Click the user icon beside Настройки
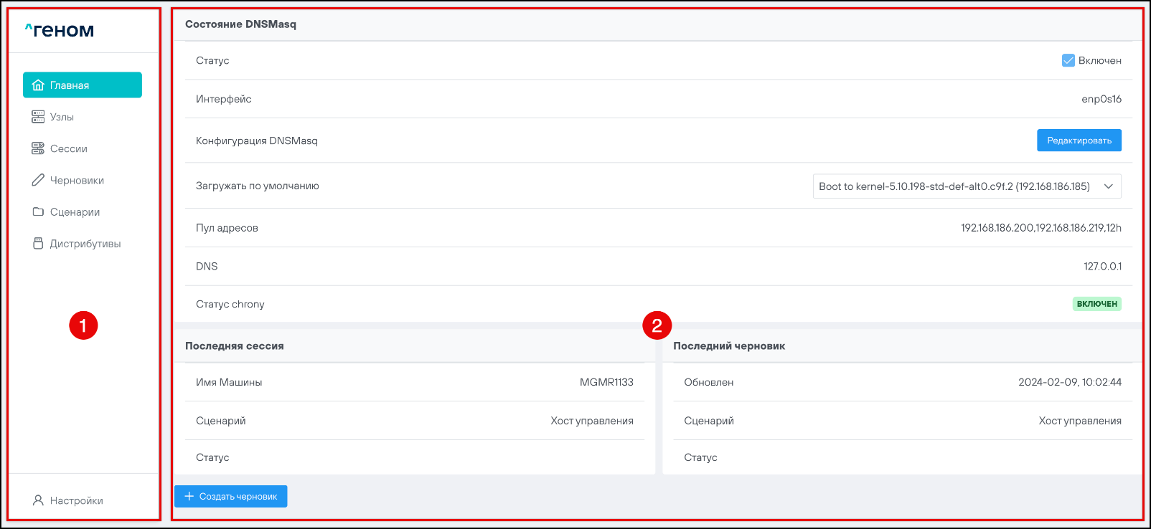 (x=38, y=500)
